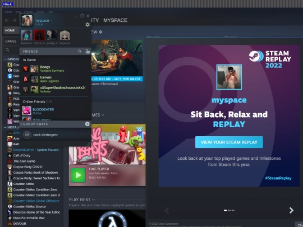Select xXSuperShadowAssassinXx playing Valheim
Screen dimensions: 303x227
(55, 89)
